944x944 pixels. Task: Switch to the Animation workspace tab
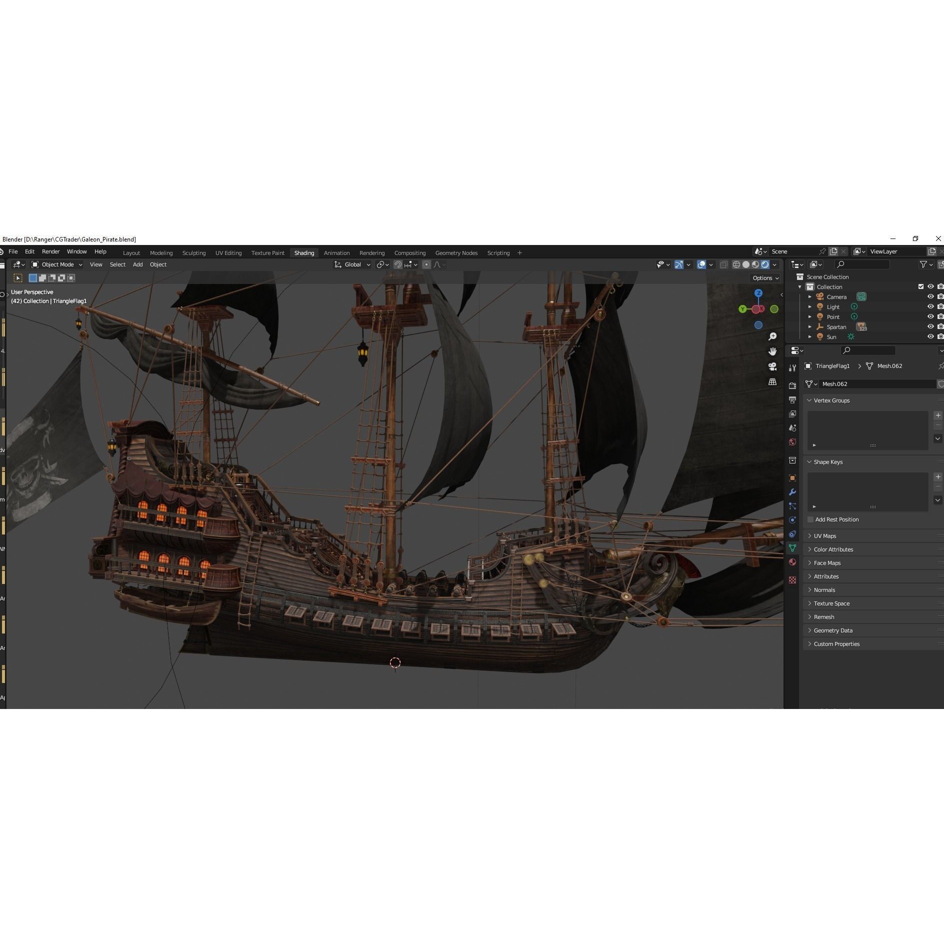(x=336, y=252)
